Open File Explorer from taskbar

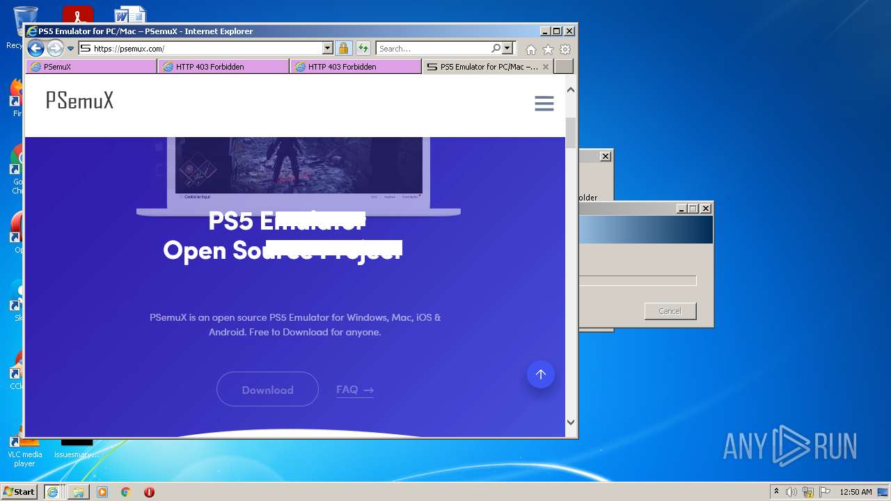(x=78, y=492)
